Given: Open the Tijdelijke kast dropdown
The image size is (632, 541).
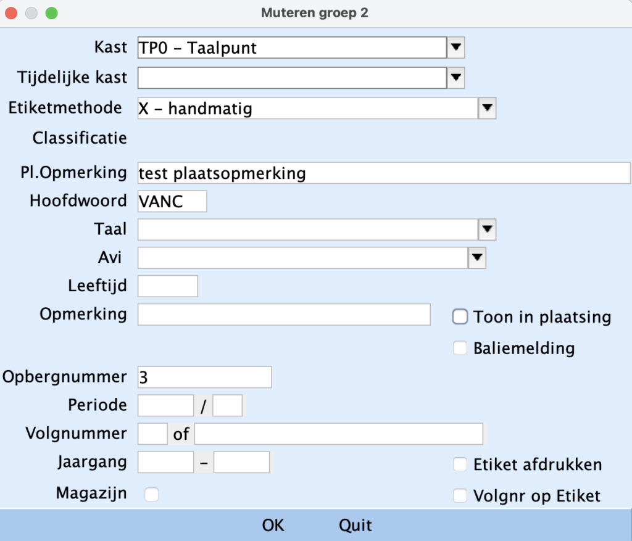Looking at the screenshot, I should (455, 78).
